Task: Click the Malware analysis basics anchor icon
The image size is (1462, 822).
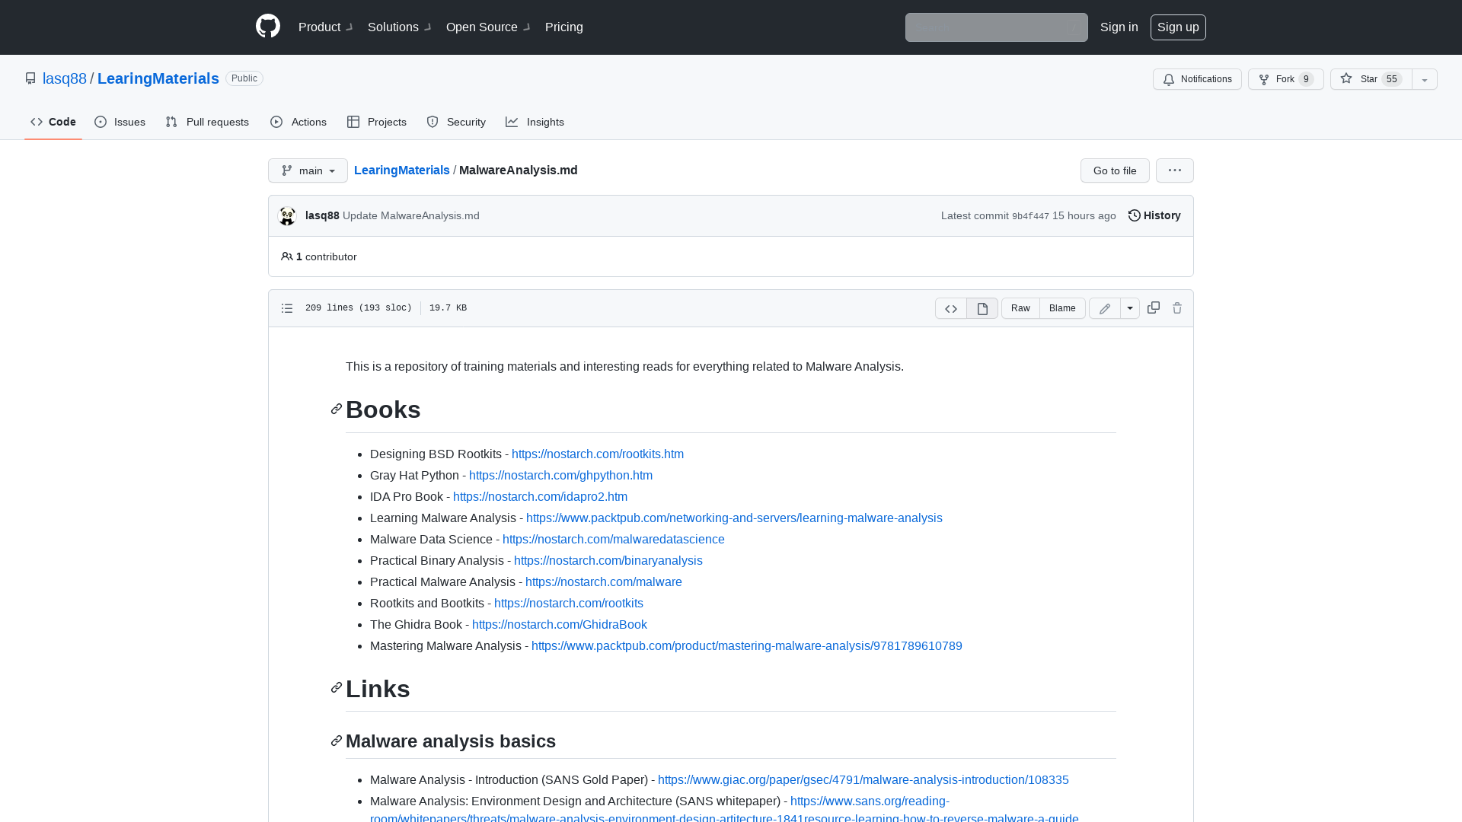Action: 337,741
